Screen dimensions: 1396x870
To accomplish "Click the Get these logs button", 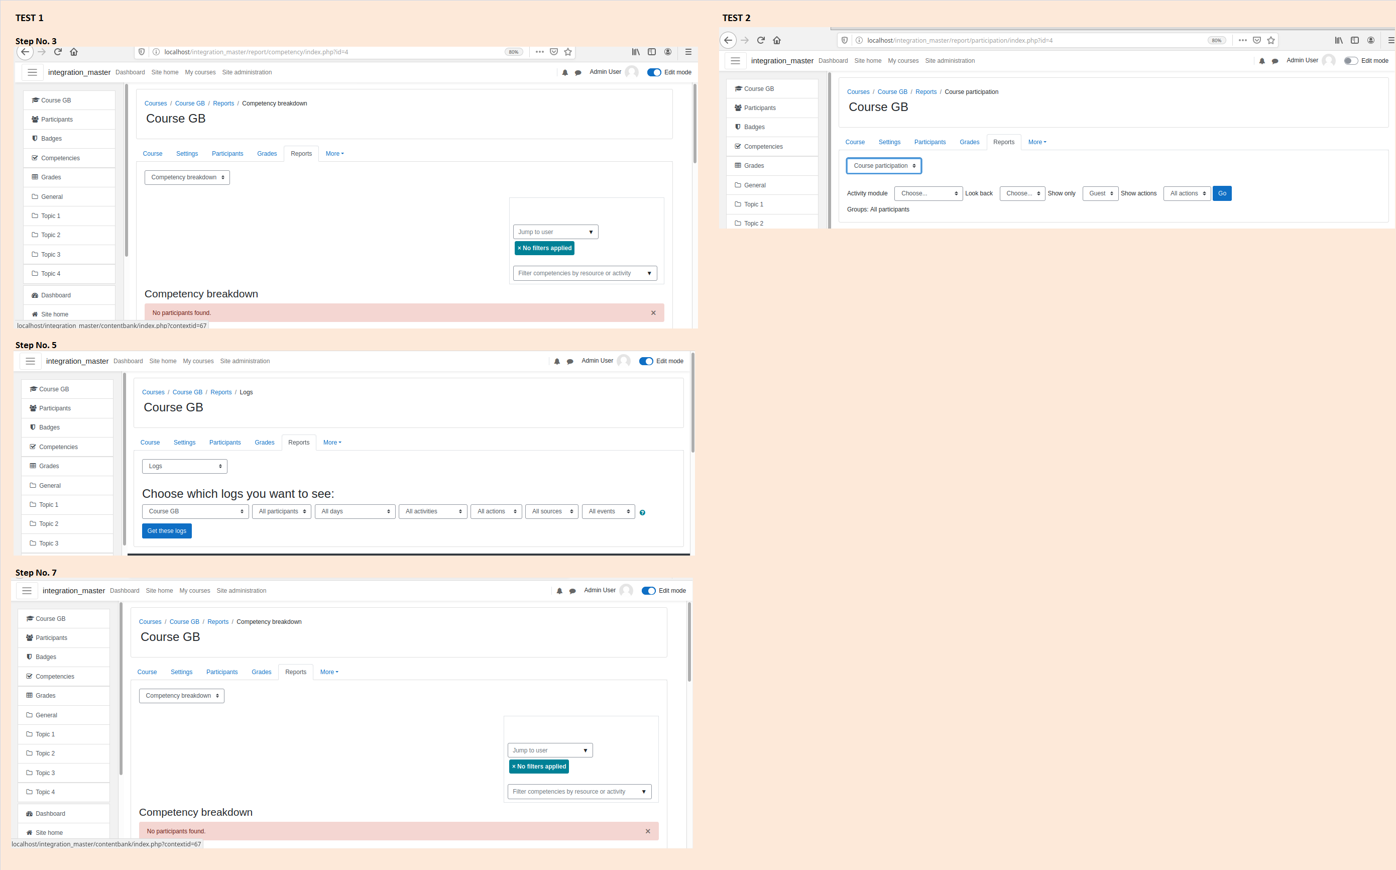I will (x=167, y=531).
